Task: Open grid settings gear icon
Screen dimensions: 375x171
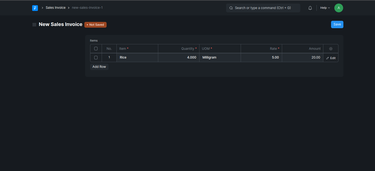Action: click(x=331, y=49)
